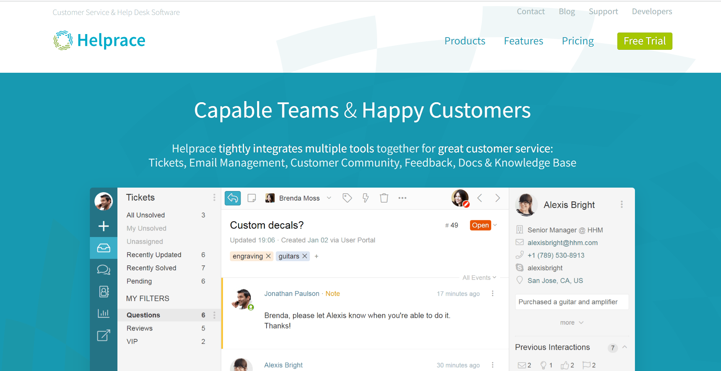Click the note field Purchased a guitar
The height and width of the screenshot is (371, 721).
tap(572, 302)
